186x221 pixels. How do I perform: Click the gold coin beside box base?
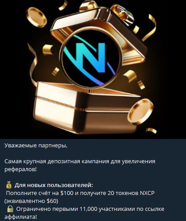click(x=140, y=111)
